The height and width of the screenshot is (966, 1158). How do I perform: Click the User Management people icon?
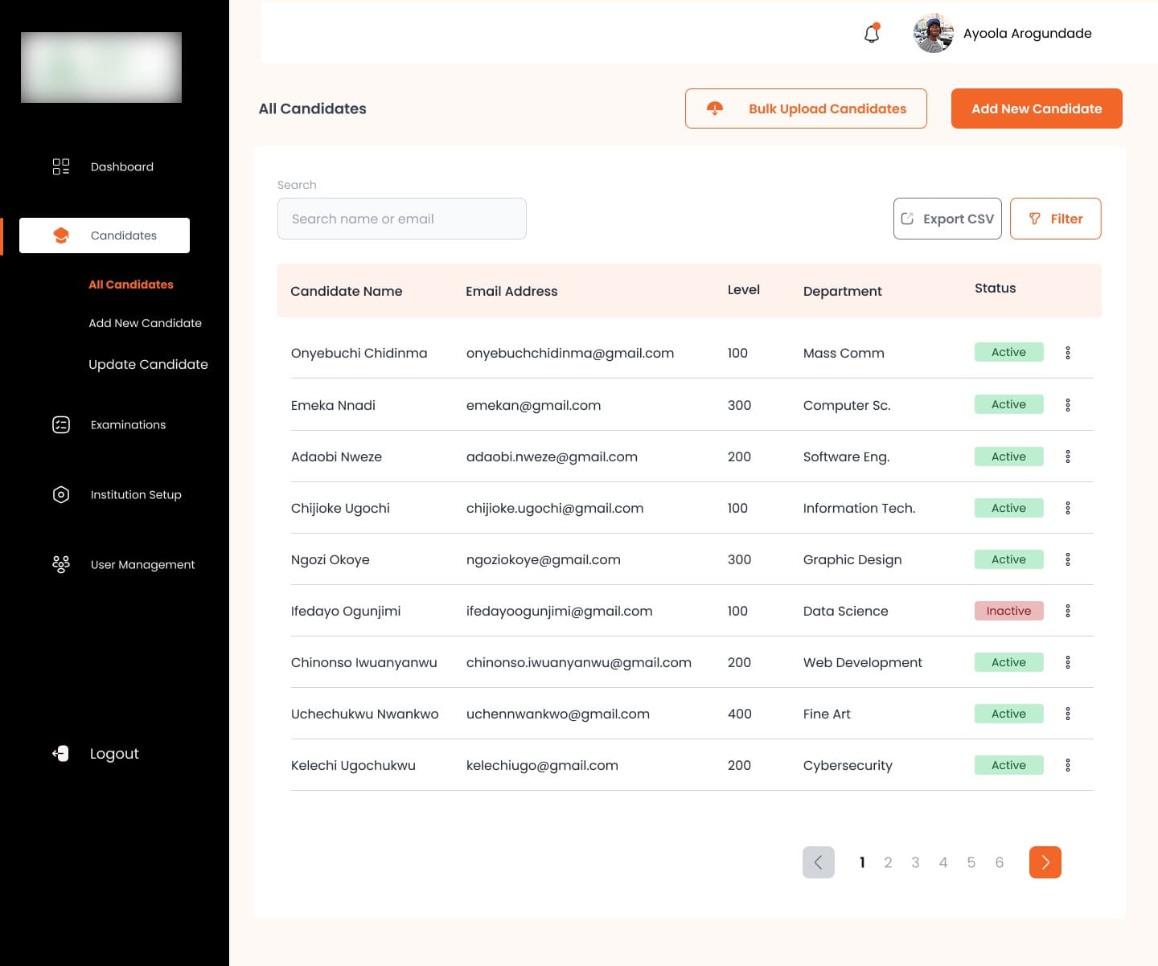coord(61,564)
